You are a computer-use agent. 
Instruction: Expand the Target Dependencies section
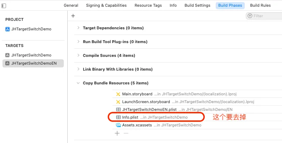coord(78,28)
